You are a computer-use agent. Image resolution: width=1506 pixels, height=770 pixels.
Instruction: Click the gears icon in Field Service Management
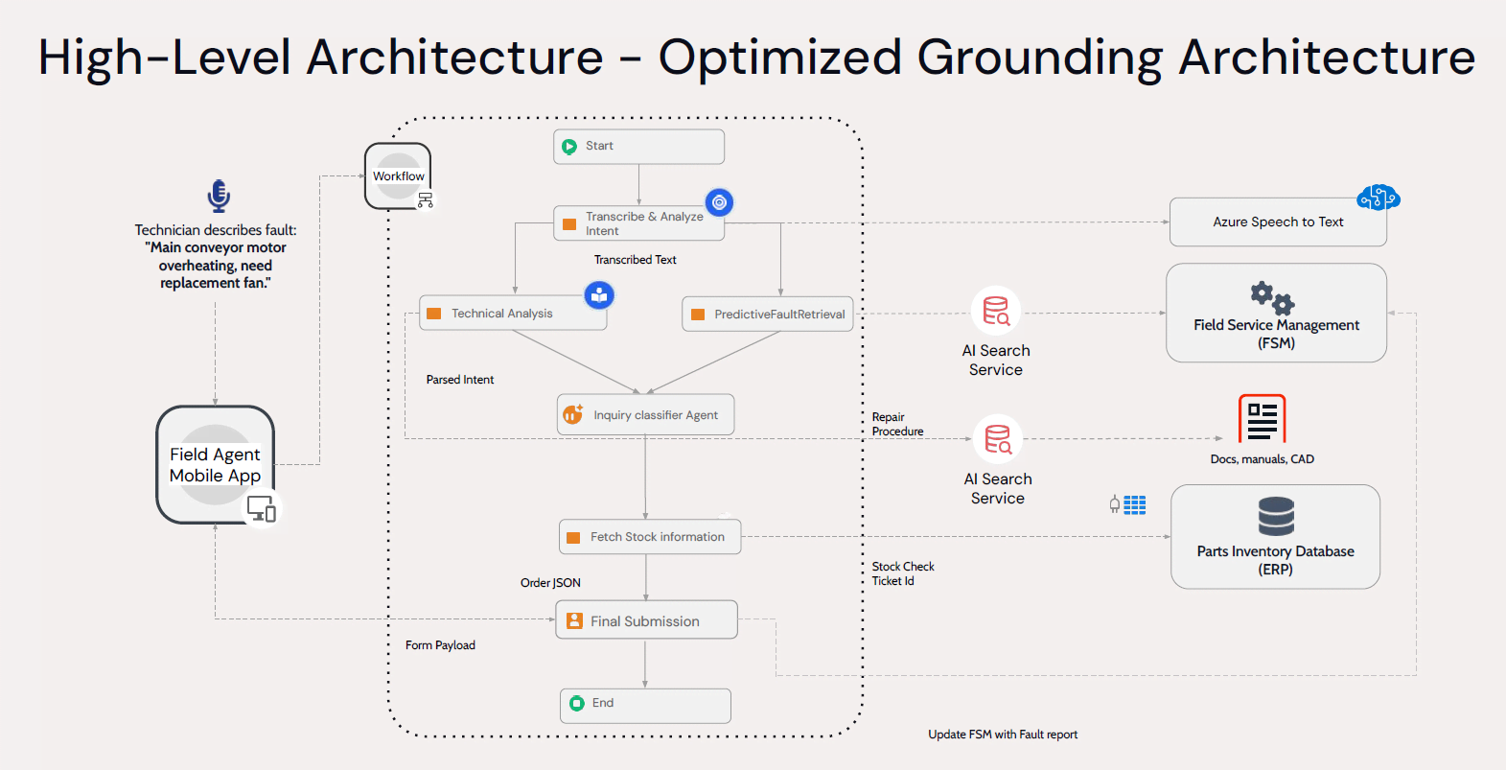[1272, 297]
